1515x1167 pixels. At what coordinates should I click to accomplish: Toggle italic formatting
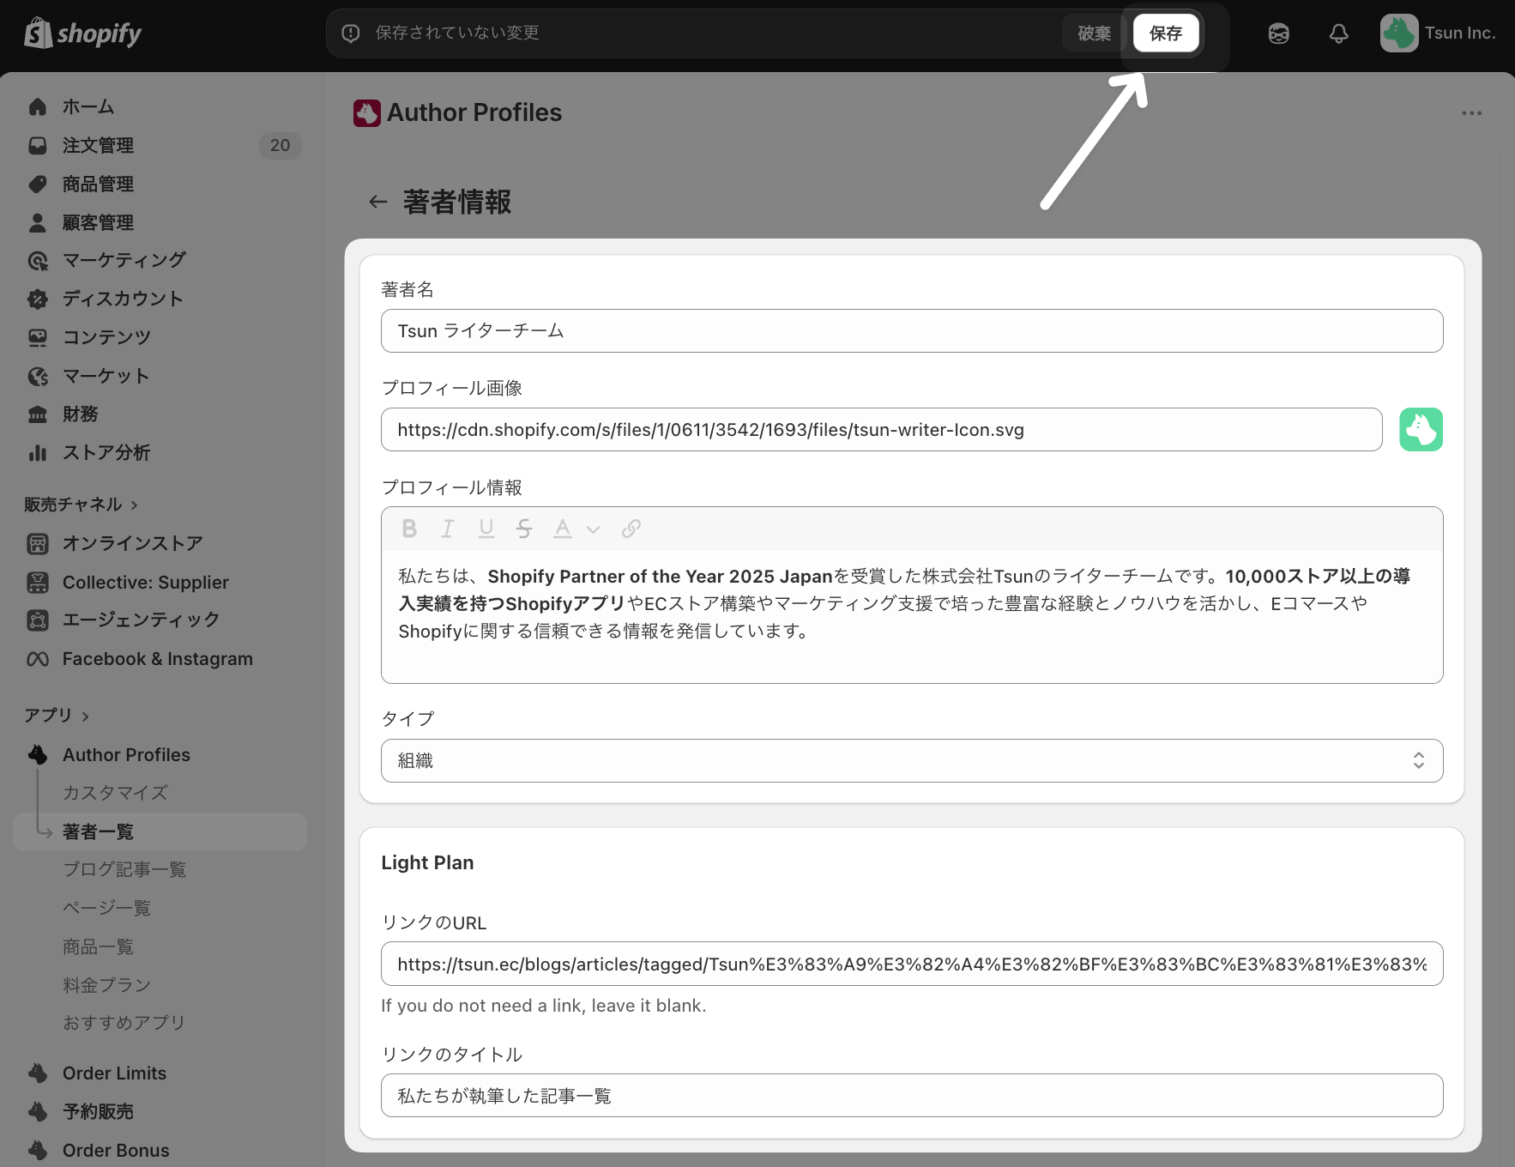click(447, 529)
